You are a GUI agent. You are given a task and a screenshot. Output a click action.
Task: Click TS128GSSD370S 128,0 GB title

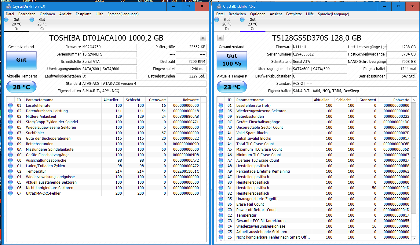coord(317,38)
